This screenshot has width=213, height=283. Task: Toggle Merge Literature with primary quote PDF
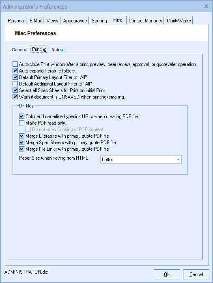click(x=22, y=136)
